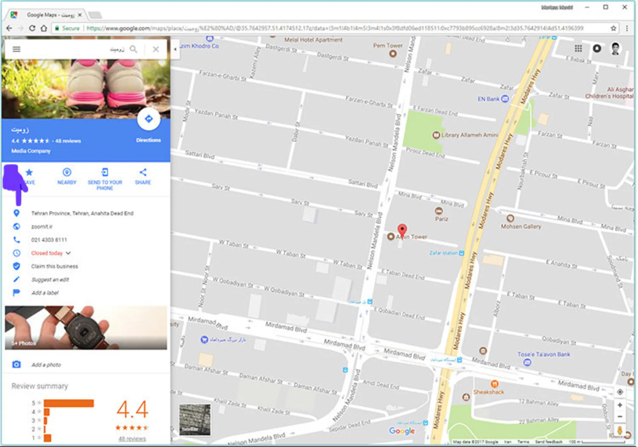Share this place
Image resolution: width=638 pixels, height=447 pixels.
coord(143,176)
